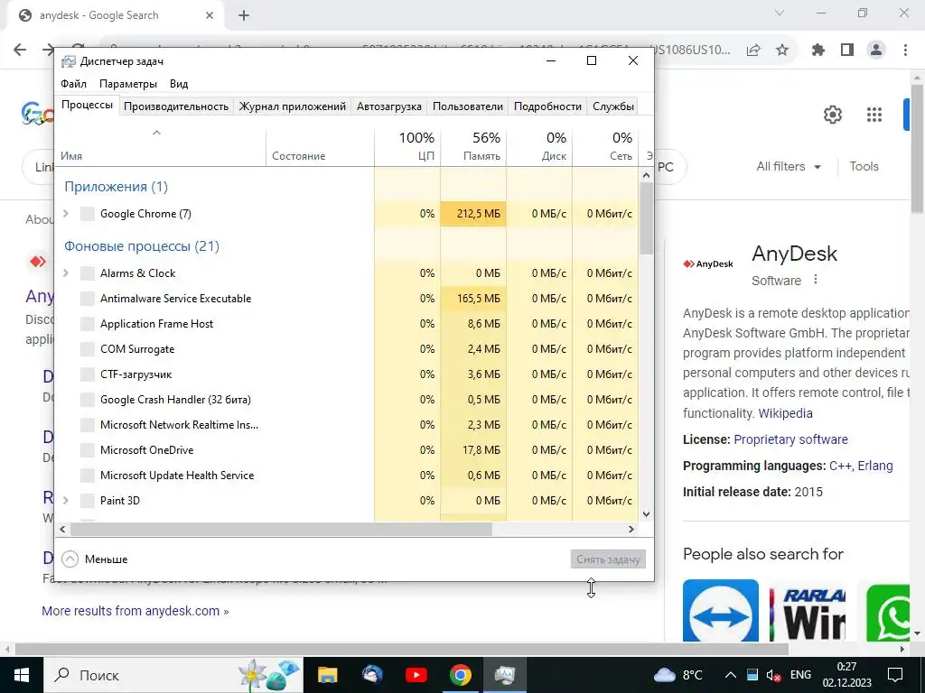The height and width of the screenshot is (693, 925).
Task: Open Chrome tab search chevron
Action: (x=780, y=13)
